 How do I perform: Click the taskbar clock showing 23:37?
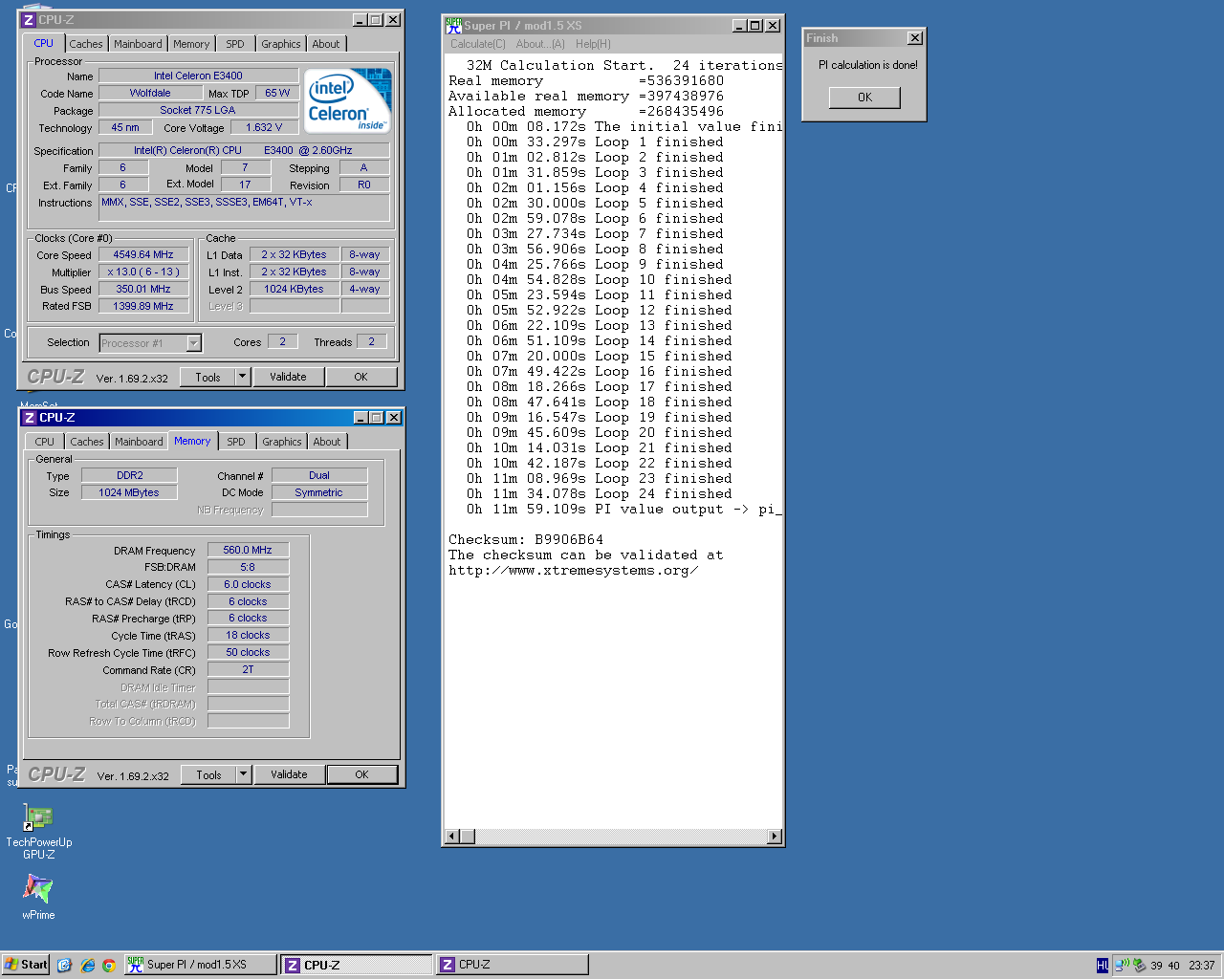[x=1202, y=966]
